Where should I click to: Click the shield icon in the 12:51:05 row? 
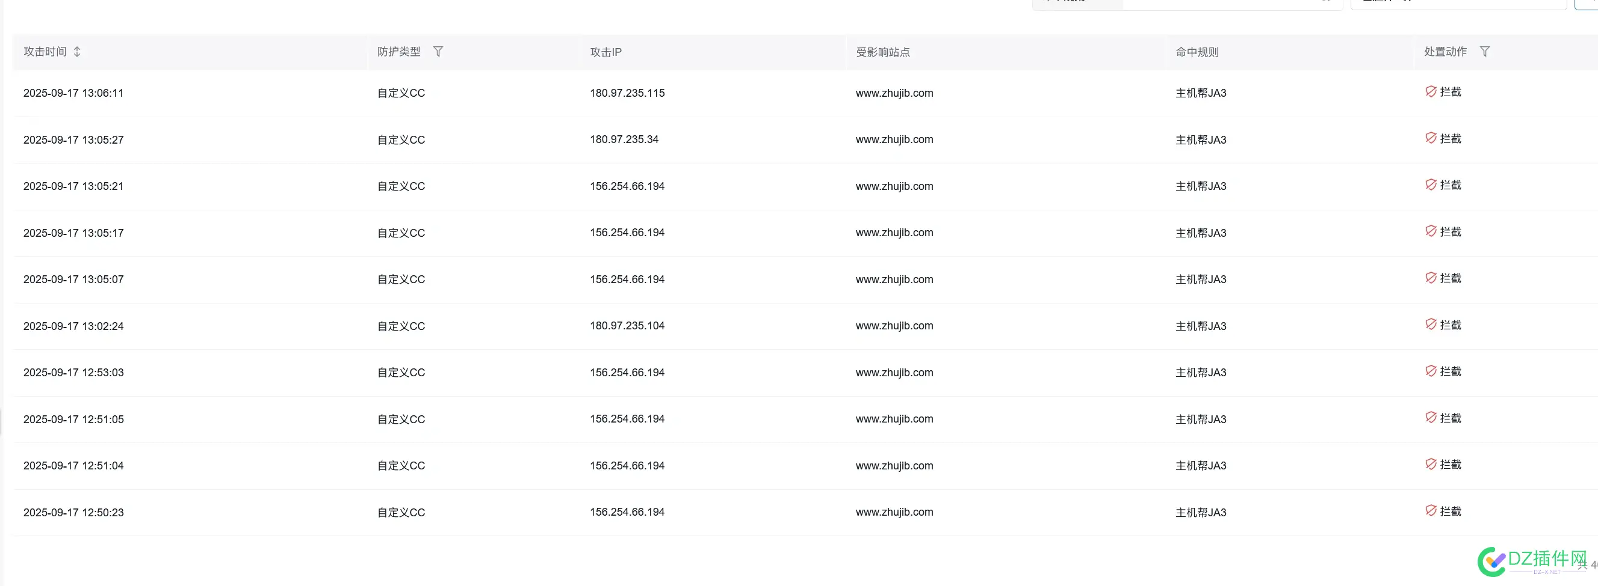tap(1432, 417)
